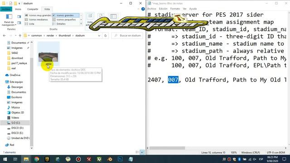Open Task View on the taskbar
Viewport: 290px width, 163px height.
click(15, 159)
